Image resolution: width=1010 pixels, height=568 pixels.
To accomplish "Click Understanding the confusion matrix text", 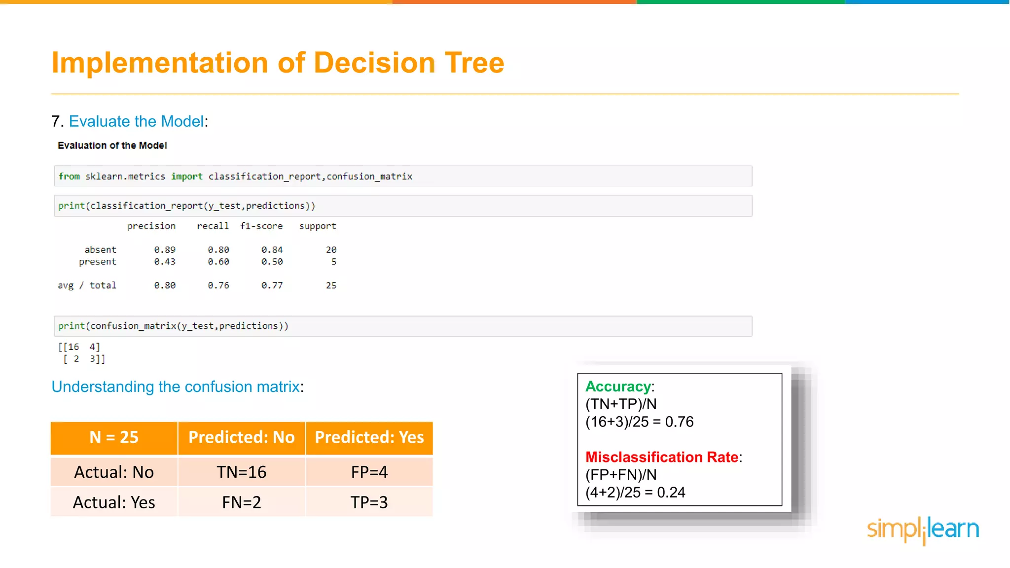I will click(175, 387).
